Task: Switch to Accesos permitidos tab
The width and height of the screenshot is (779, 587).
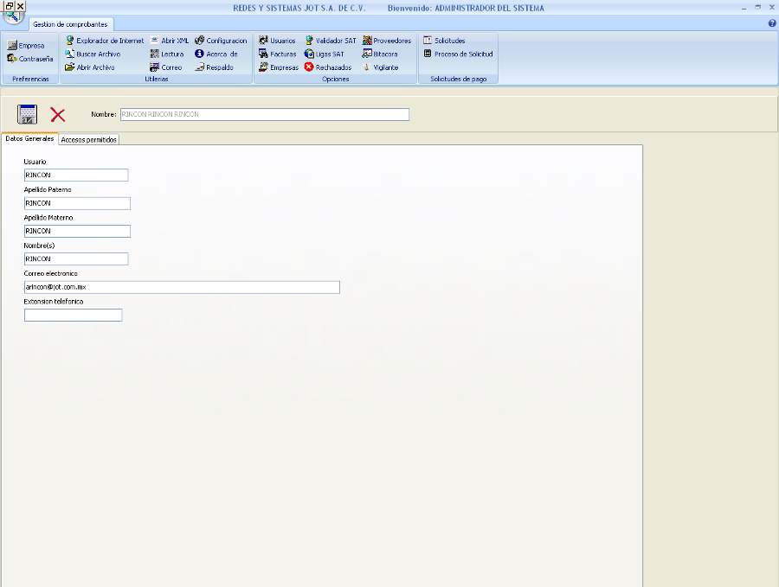Action: 89,139
